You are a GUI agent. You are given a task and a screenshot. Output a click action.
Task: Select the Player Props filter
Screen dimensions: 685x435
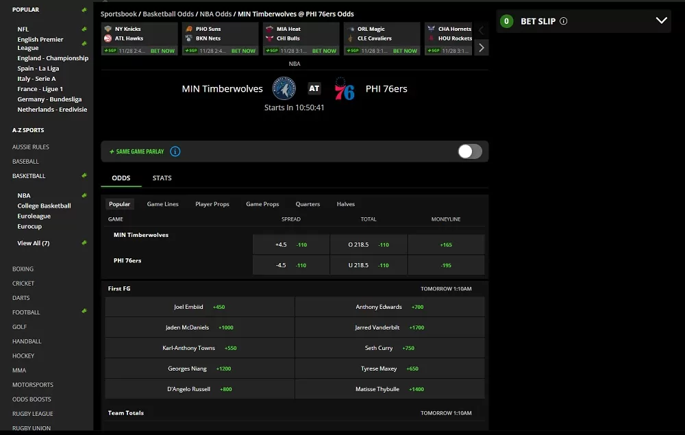click(x=212, y=204)
